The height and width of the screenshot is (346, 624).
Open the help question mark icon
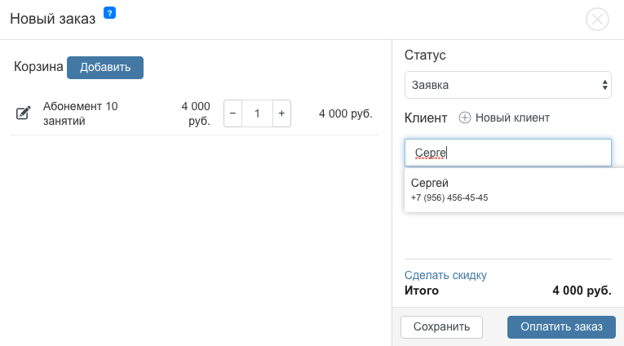click(109, 13)
